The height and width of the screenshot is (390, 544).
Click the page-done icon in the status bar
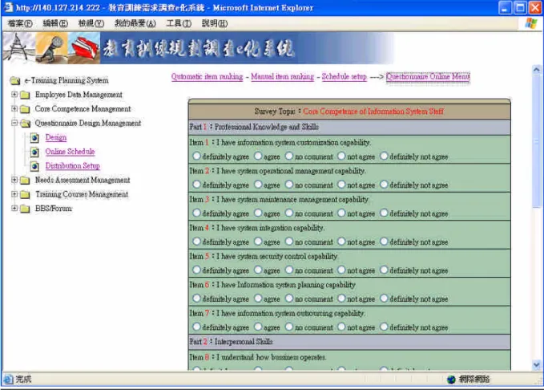pos(8,380)
